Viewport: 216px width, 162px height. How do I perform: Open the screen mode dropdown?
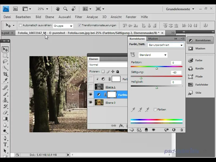100,9
